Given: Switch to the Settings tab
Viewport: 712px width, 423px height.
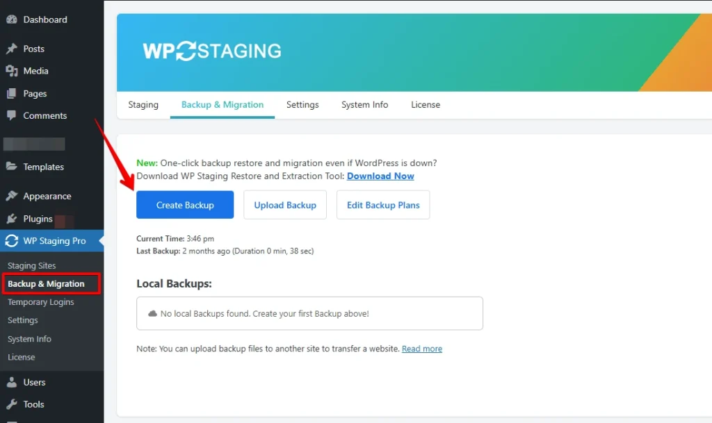Looking at the screenshot, I should [x=302, y=105].
